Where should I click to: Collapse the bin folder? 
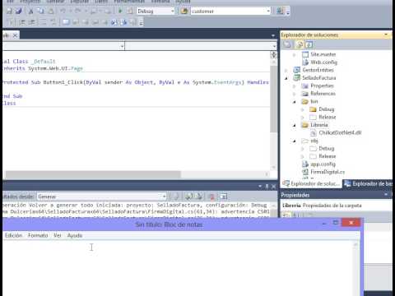(295, 102)
